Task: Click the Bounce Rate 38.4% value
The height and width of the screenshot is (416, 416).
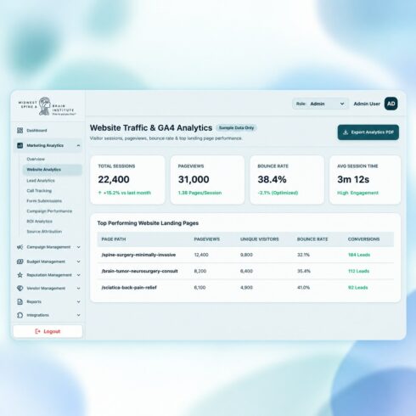Action: (x=272, y=179)
